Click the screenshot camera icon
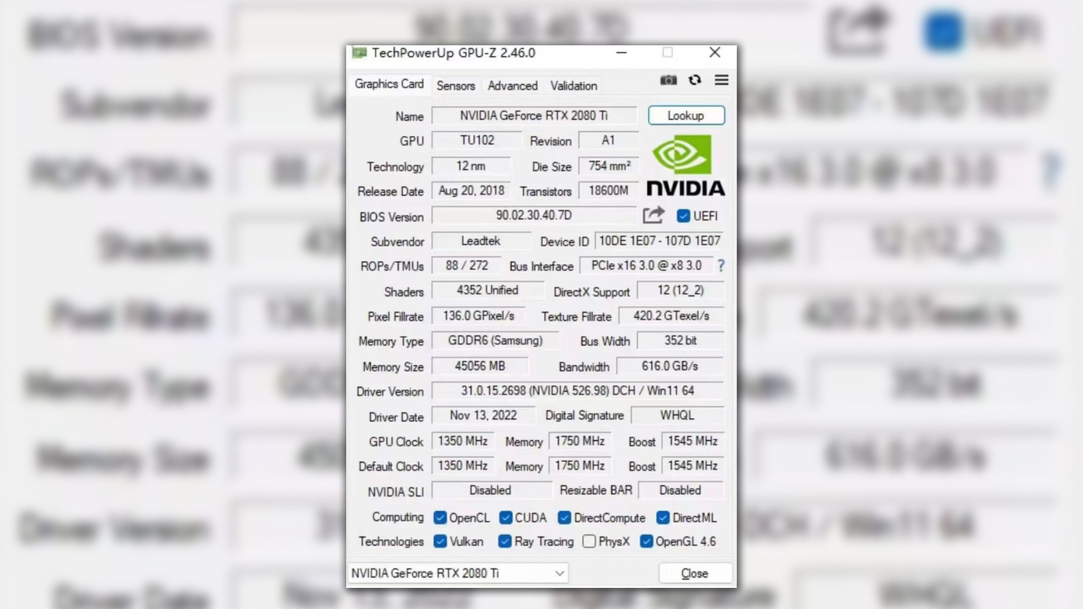 click(x=668, y=80)
